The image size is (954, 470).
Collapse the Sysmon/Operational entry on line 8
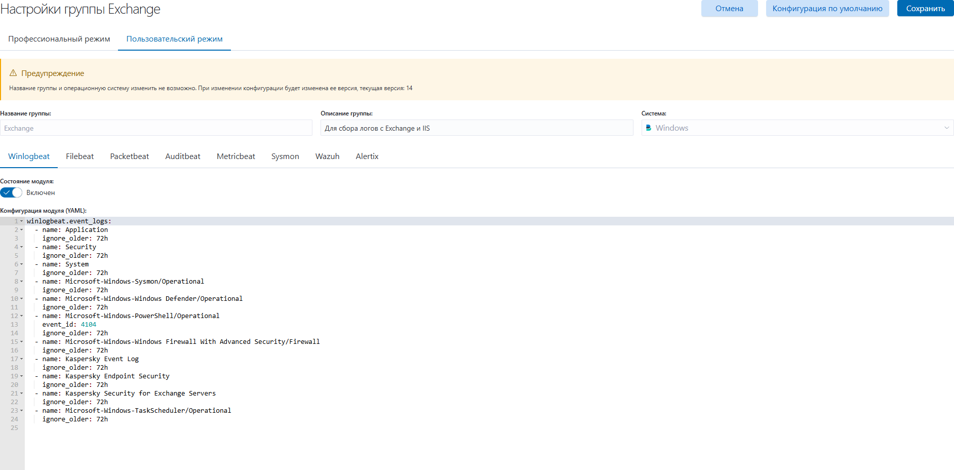[x=21, y=282]
